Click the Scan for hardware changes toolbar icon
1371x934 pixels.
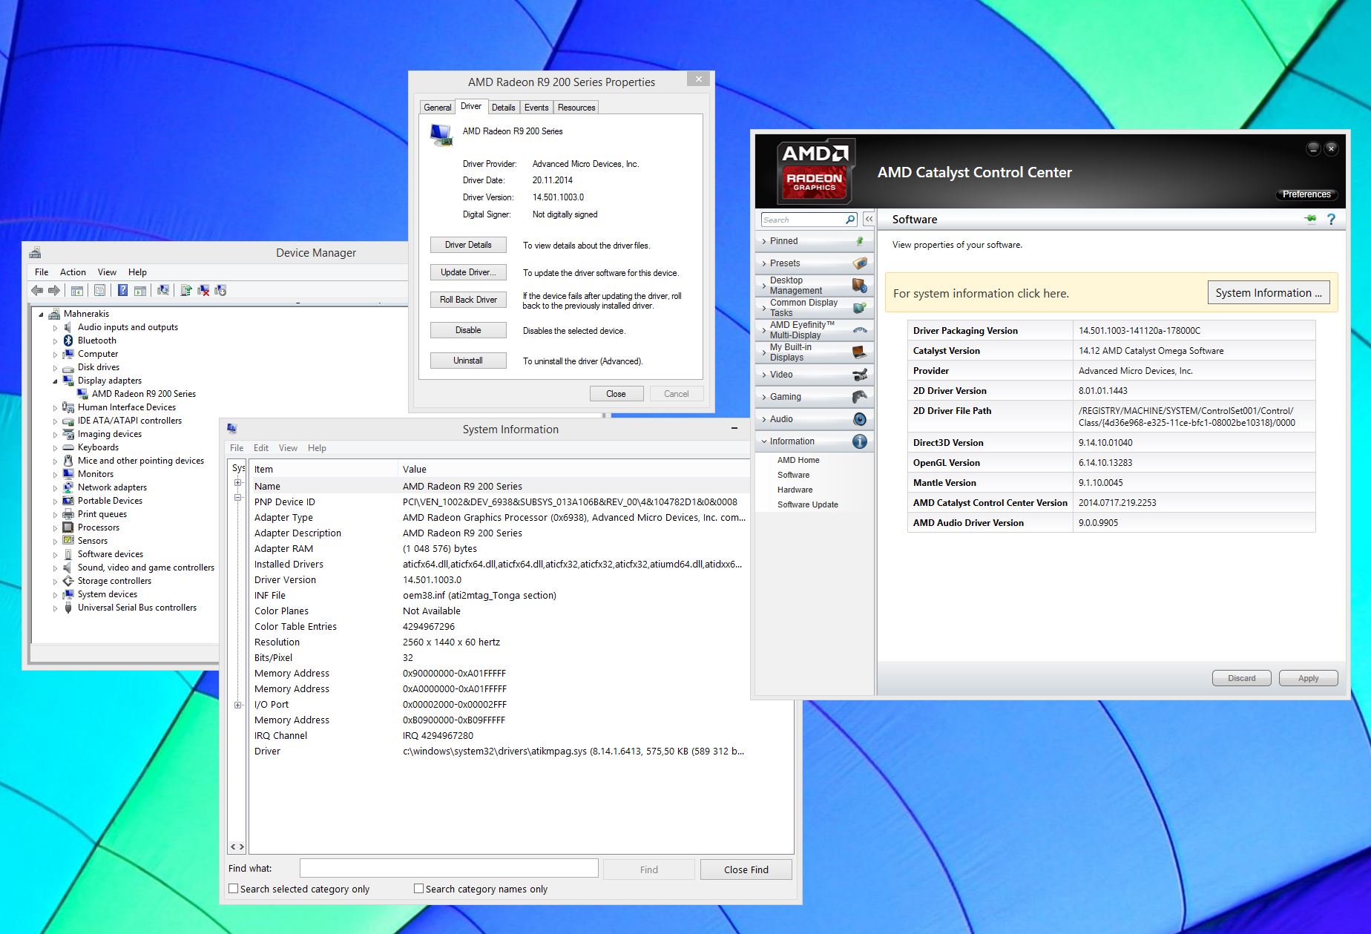[163, 290]
